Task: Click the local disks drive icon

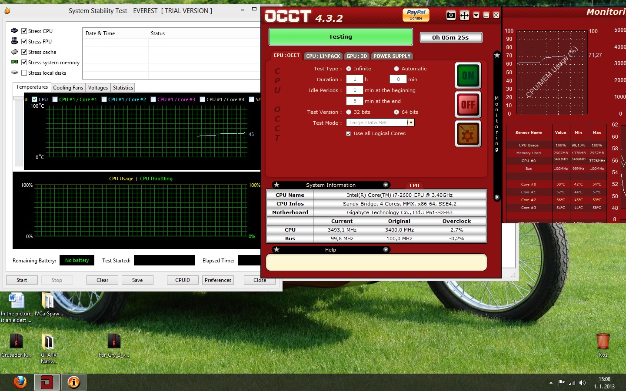Action: coord(14,73)
